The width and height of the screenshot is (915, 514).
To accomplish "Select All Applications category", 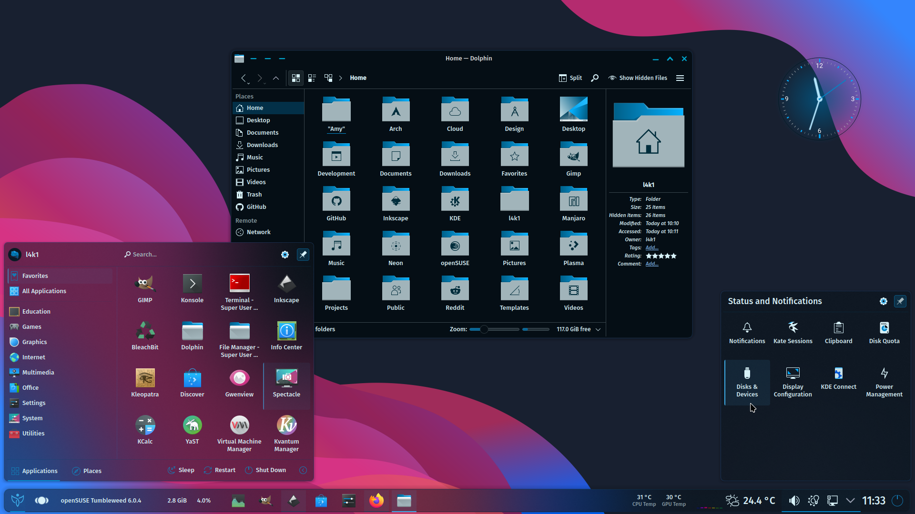I will point(60,291).
